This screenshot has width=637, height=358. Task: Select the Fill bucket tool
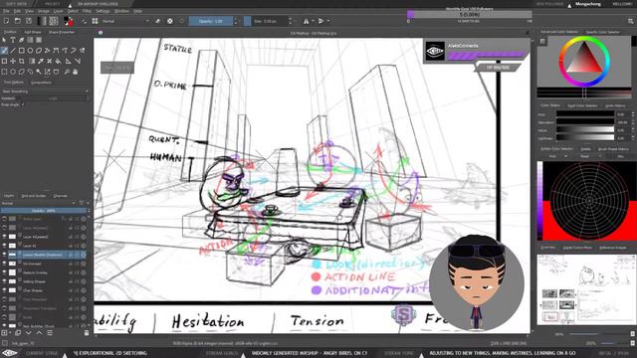(x=58, y=61)
